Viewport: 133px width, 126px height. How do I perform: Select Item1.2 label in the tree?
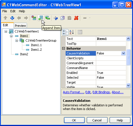pyautogui.click(x=36, y=50)
